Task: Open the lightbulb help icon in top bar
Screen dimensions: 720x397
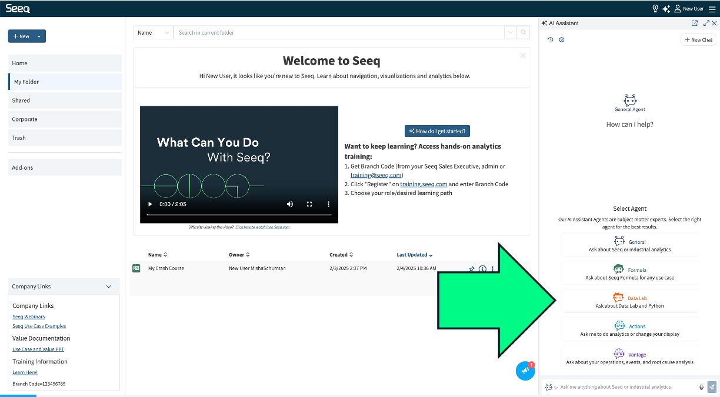Action: click(655, 9)
